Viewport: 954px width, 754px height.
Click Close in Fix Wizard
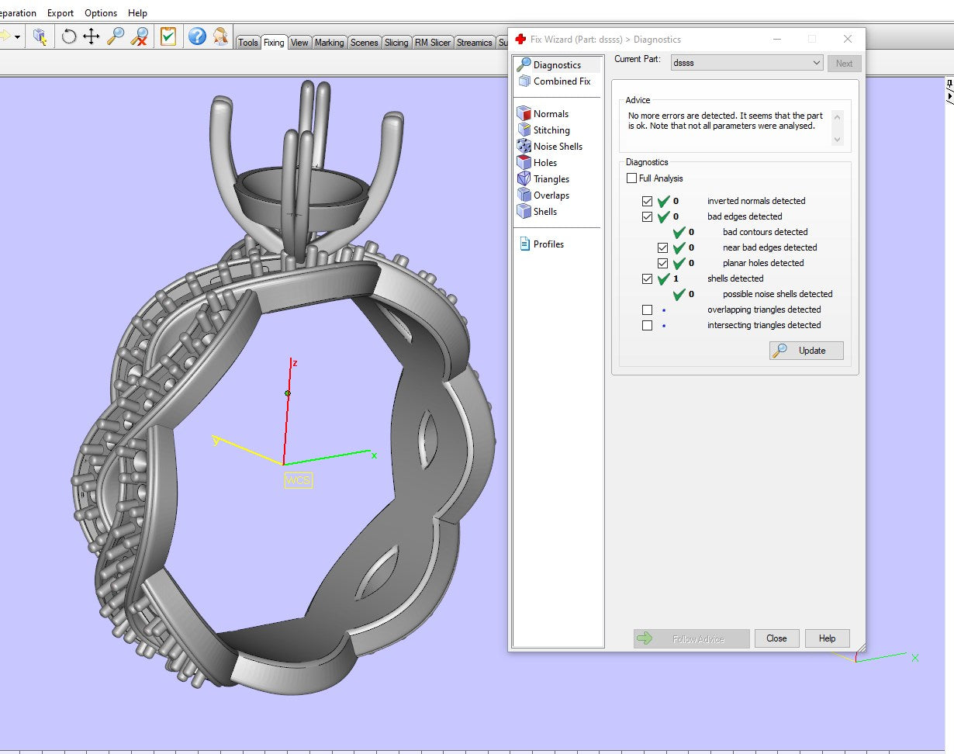pyautogui.click(x=776, y=638)
